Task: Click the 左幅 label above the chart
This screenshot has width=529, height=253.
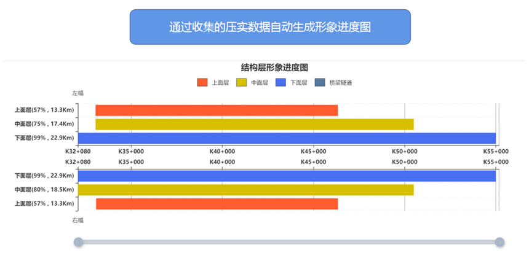Action: pyautogui.click(x=78, y=93)
